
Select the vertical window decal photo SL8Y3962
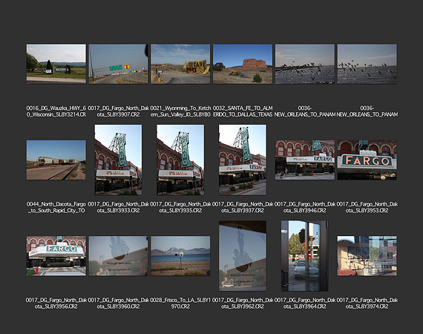243,256
